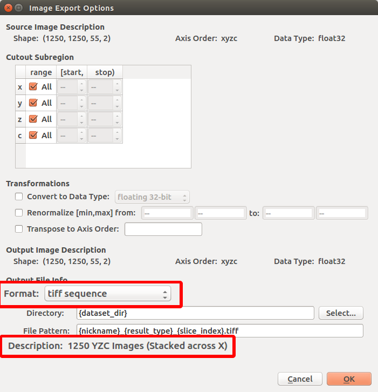Toggle the All checkbox for z axis
This screenshot has height=392, width=378.
point(33,119)
